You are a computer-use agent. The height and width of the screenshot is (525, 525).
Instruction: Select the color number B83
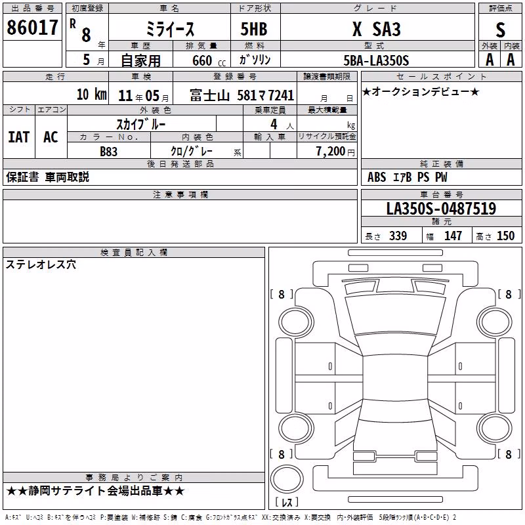[x=109, y=152]
